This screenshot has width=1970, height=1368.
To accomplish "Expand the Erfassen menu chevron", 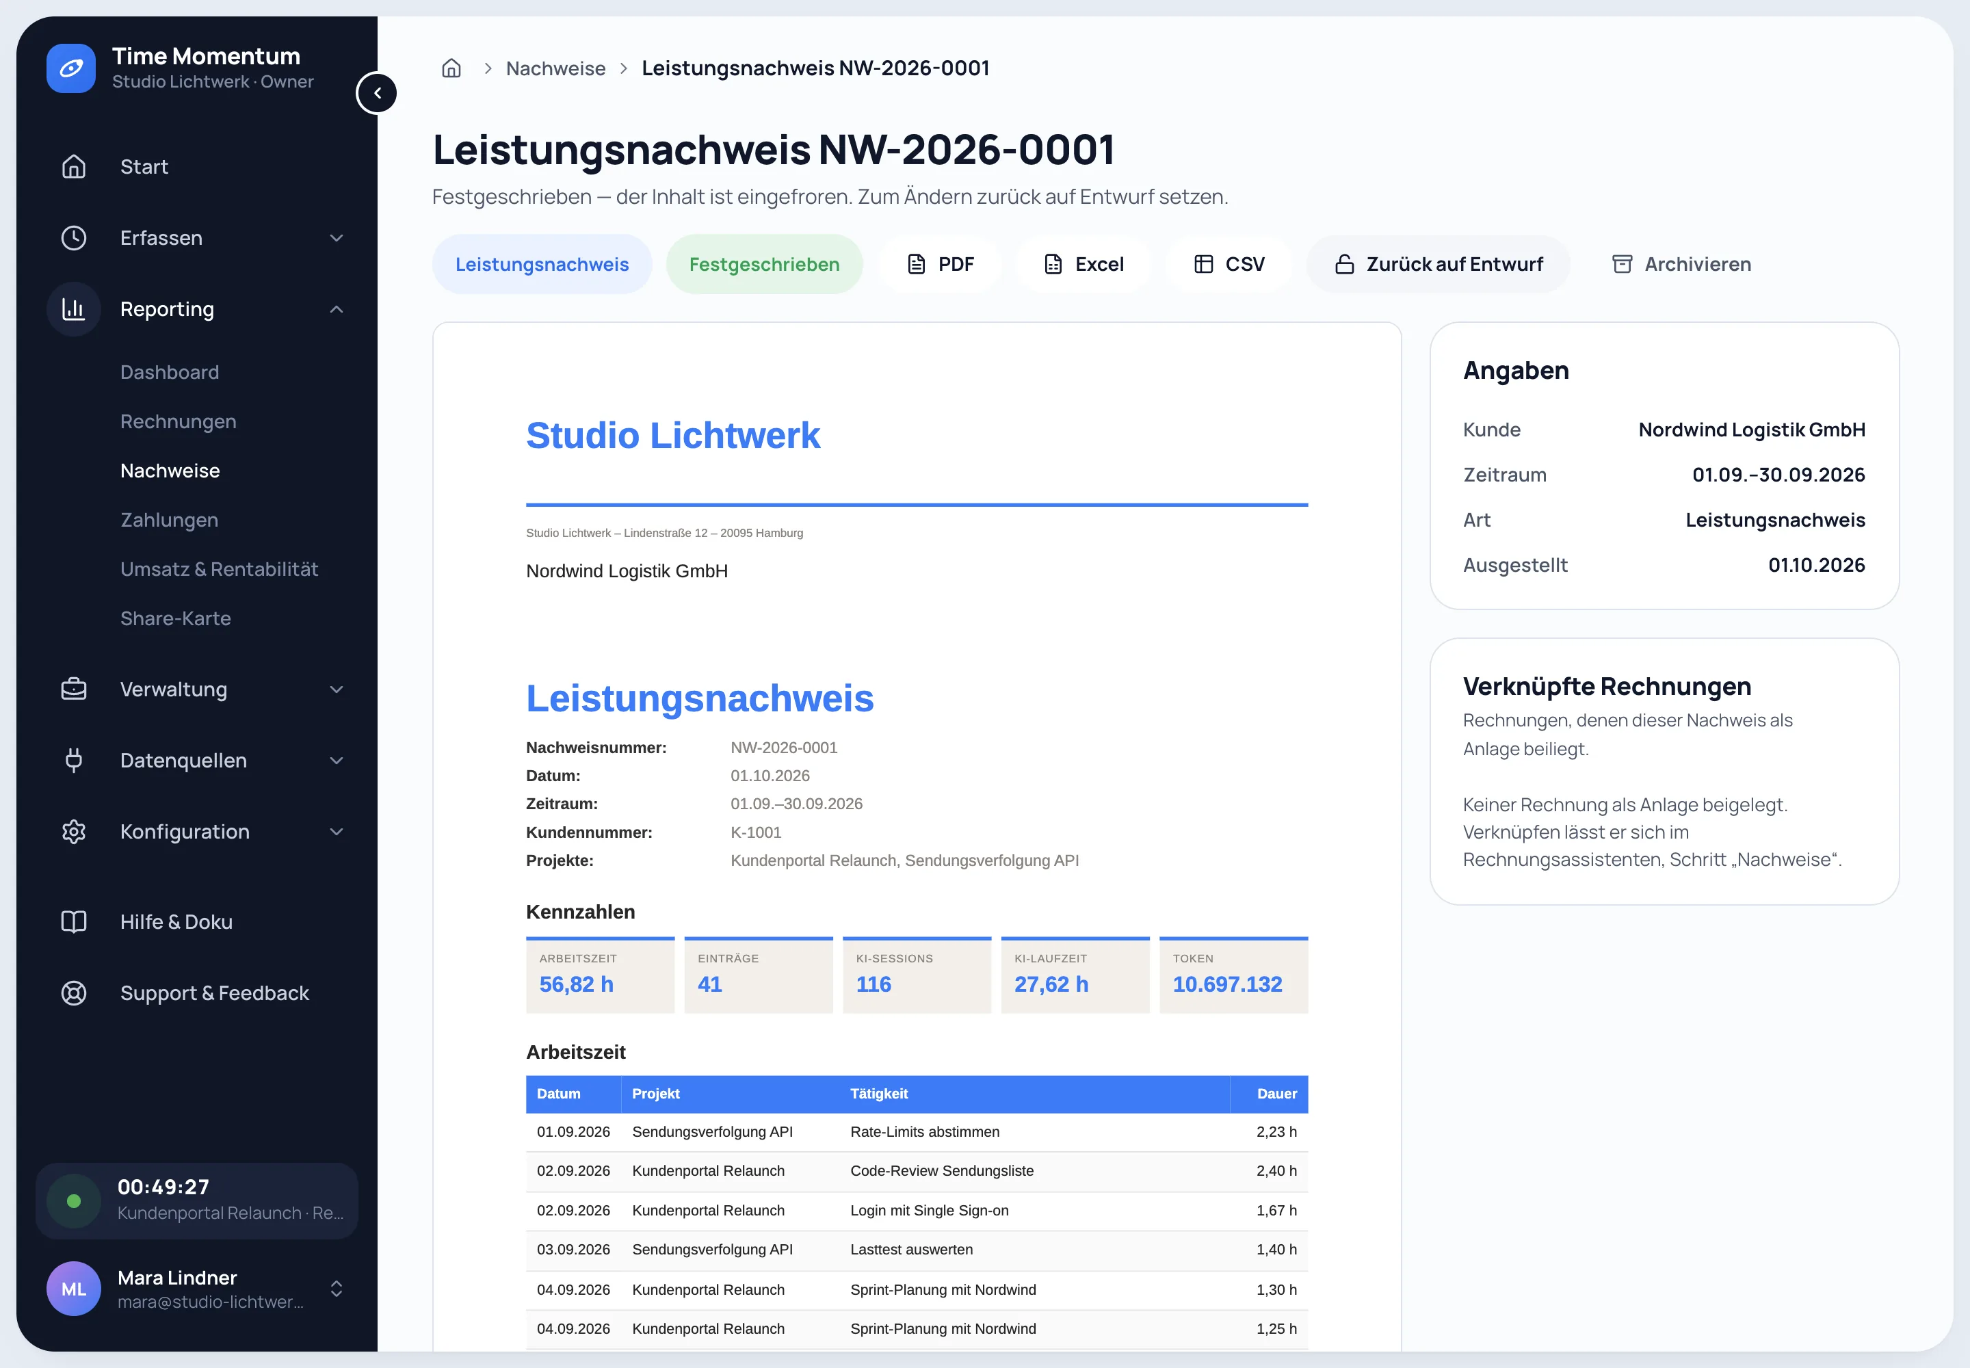I will [337, 237].
